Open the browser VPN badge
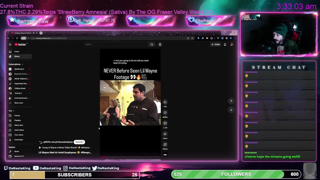Viewport: 320px width, 180px height. (23, 38)
